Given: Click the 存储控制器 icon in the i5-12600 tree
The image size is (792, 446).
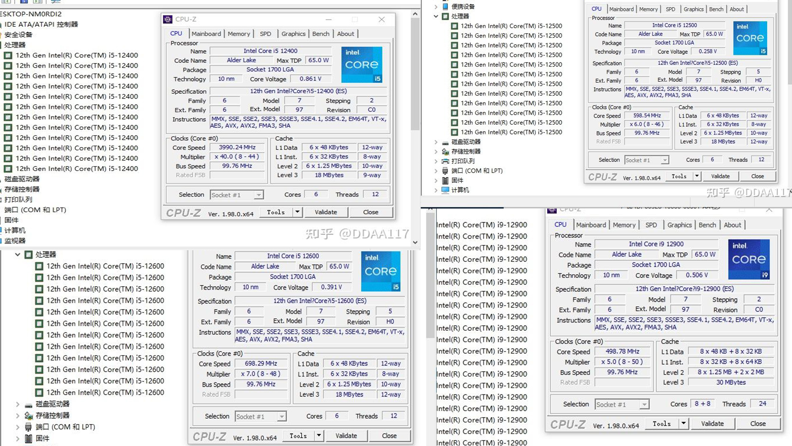Looking at the screenshot, I should pyautogui.click(x=28, y=415).
